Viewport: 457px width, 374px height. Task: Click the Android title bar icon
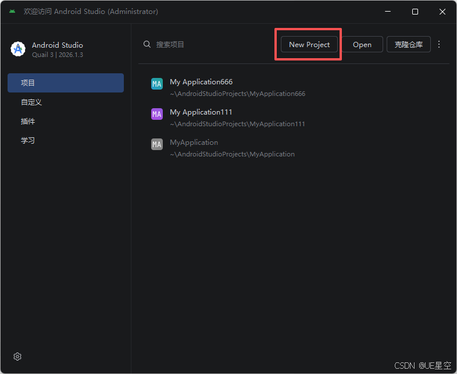pos(12,12)
